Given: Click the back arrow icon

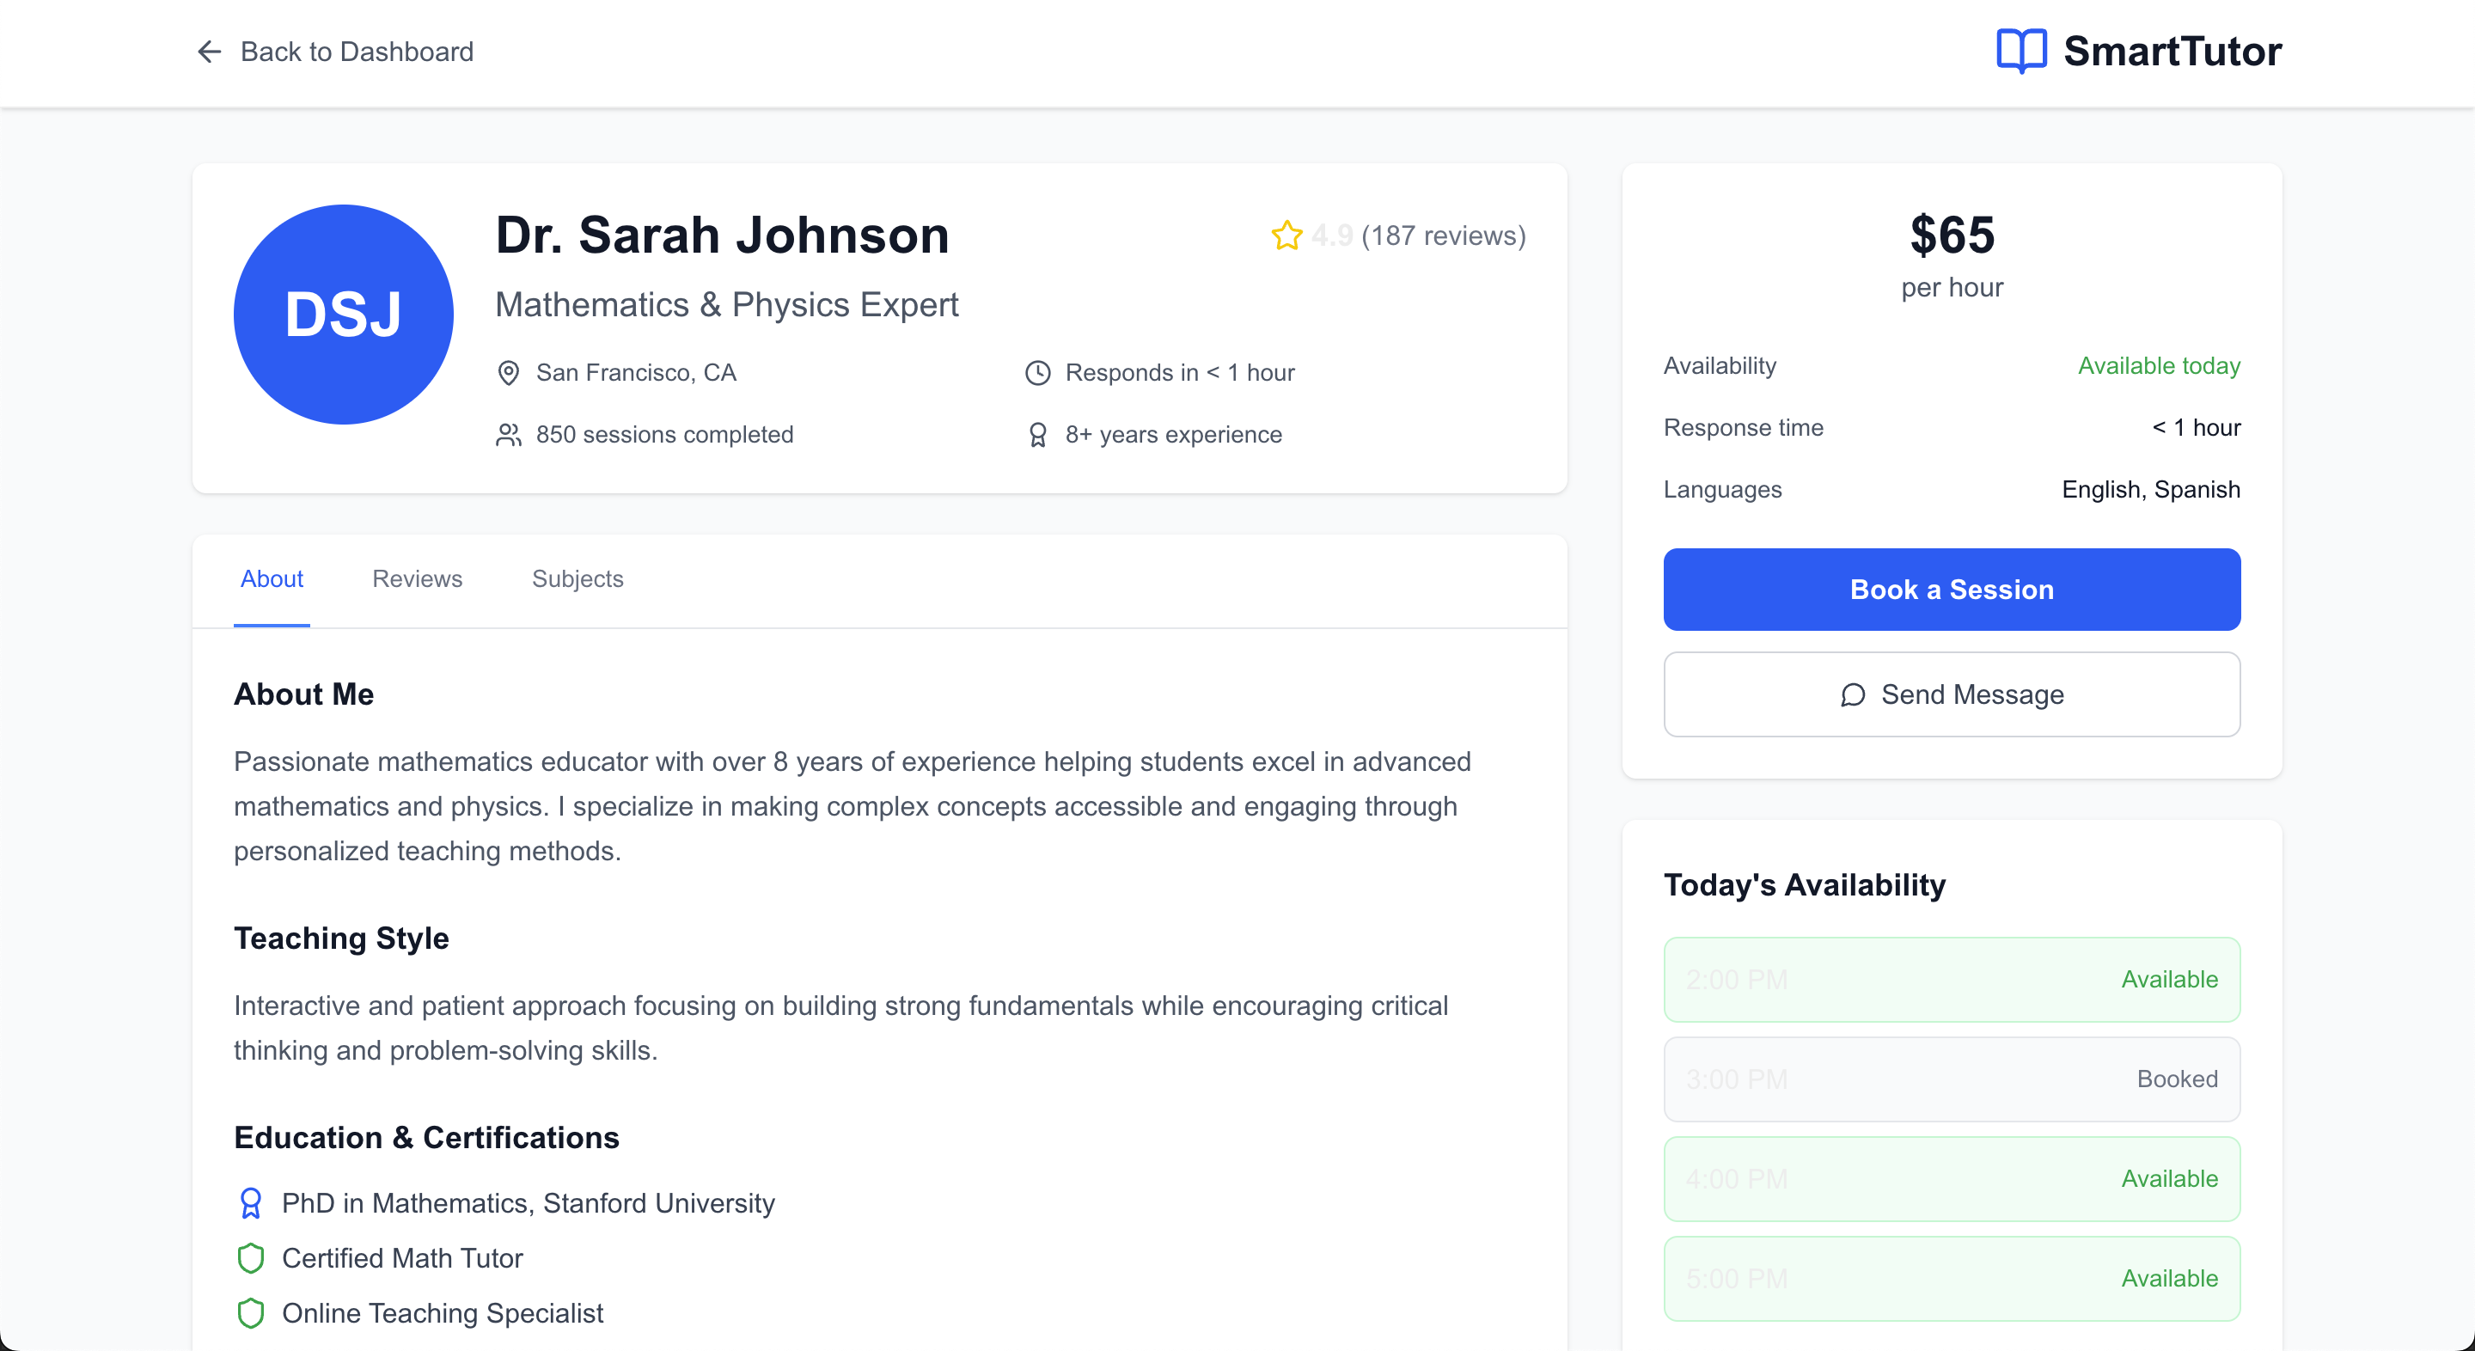Looking at the screenshot, I should click(209, 52).
